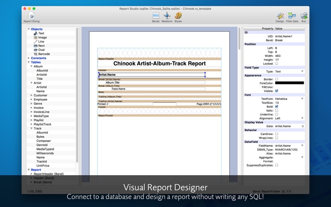This screenshot has height=207, width=331.
Task: Collapse the Album table node
Action: pyautogui.click(x=31, y=66)
